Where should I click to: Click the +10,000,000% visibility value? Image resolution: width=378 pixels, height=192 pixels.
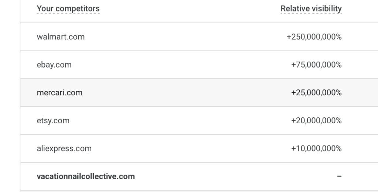pos(316,148)
